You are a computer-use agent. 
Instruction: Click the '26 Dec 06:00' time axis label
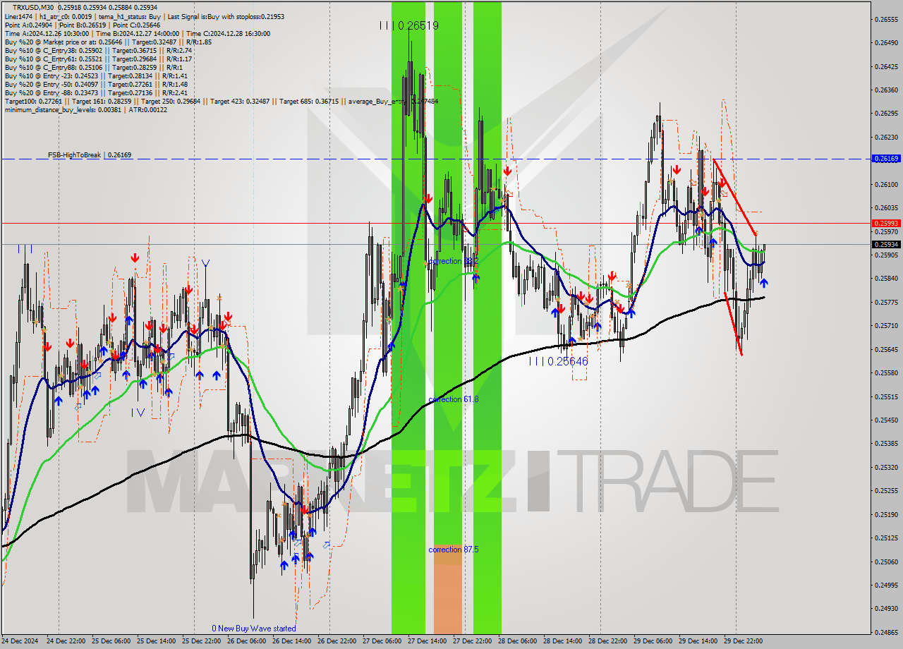[246, 641]
